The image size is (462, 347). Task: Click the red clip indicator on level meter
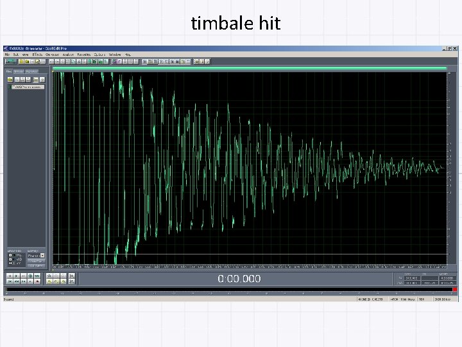pos(455,290)
